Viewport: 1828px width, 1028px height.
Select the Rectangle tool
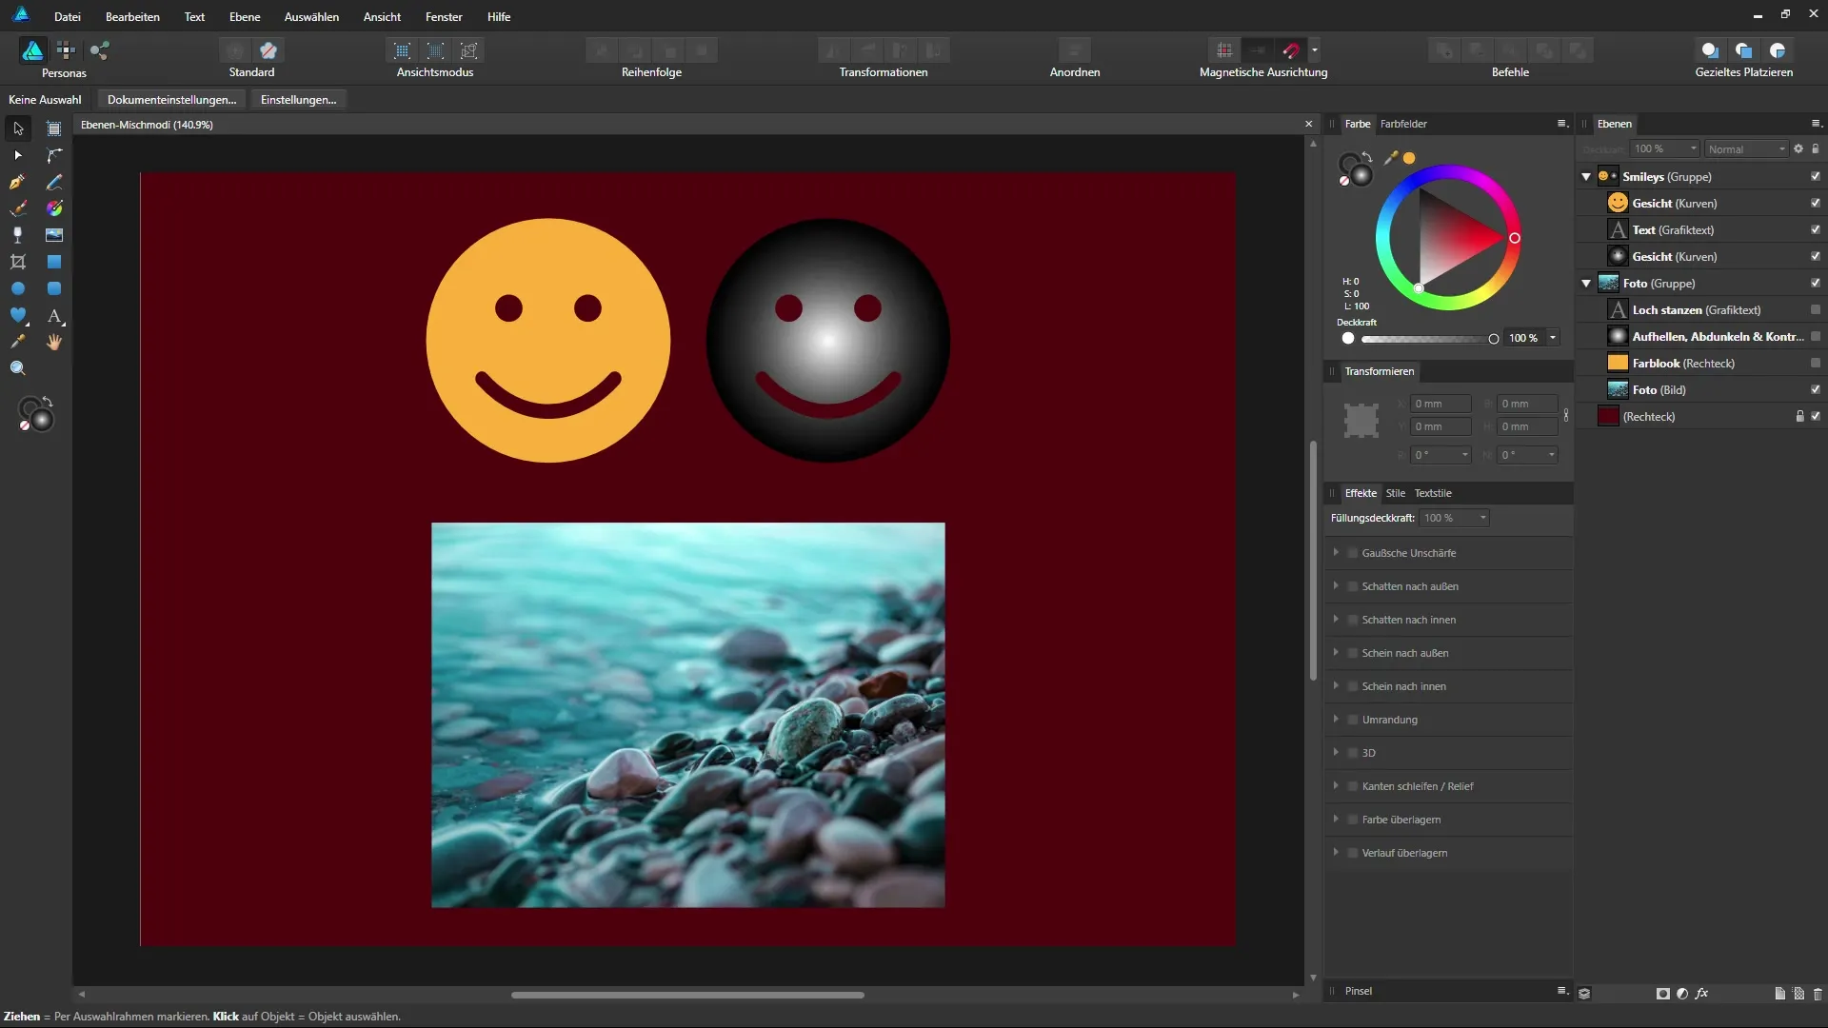(x=54, y=262)
